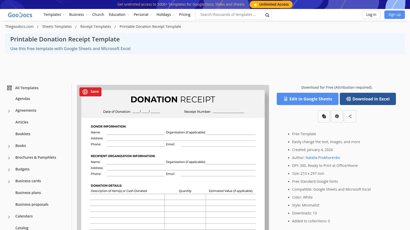The height and width of the screenshot is (230, 410).
Task: Click the Pinterest share icon
Action: tap(337, 116)
